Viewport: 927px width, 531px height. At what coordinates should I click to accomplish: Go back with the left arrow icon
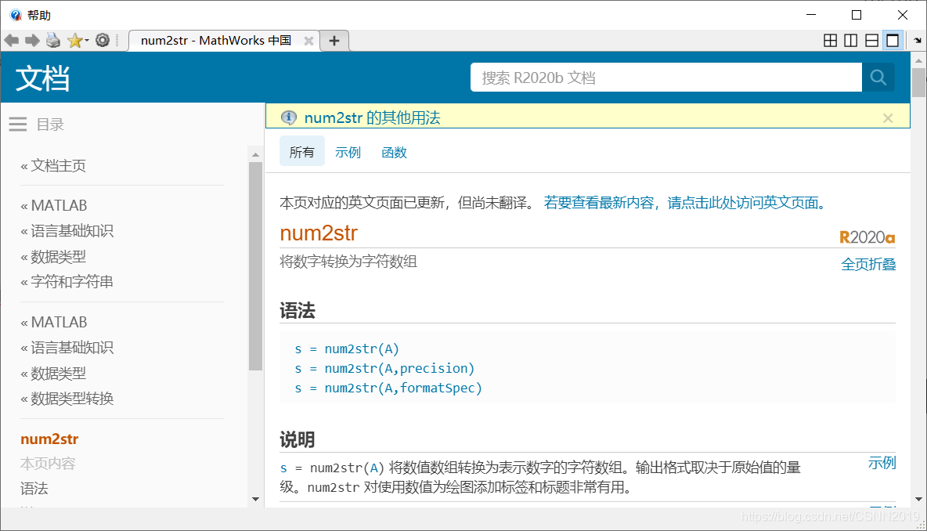click(11, 40)
